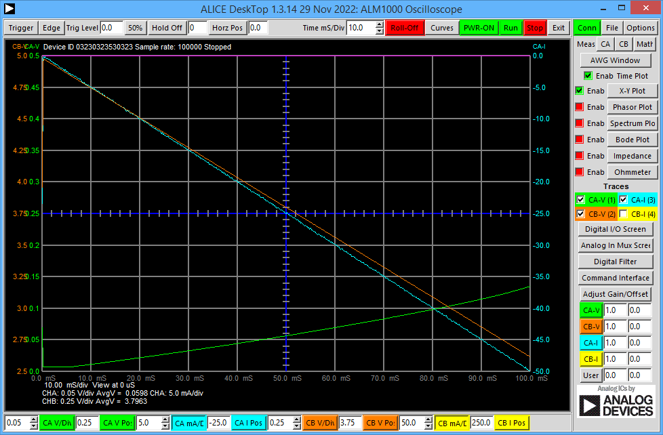This screenshot has width=663, height=435.
Task: Click the Analog Devices logo
Action: click(x=617, y=405)
